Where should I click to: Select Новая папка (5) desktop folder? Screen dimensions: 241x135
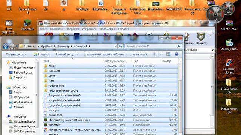point(229,86)
